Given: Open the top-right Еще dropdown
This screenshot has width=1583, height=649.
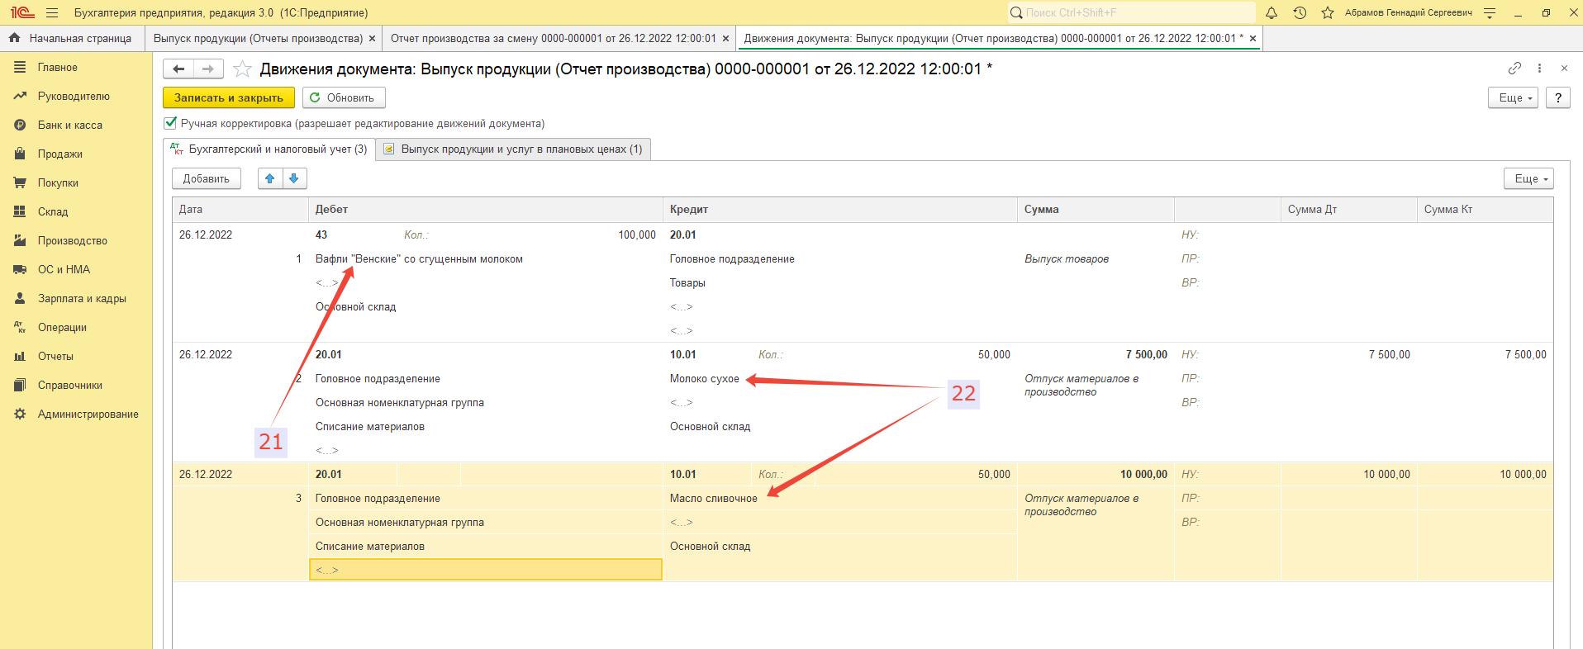Looking at the screenshot, I should pyautogui.click(x=1512, y=97).
